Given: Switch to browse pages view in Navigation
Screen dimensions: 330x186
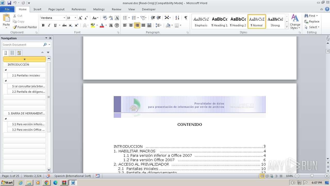Looking at the screenshot, I should click(12, 53).
